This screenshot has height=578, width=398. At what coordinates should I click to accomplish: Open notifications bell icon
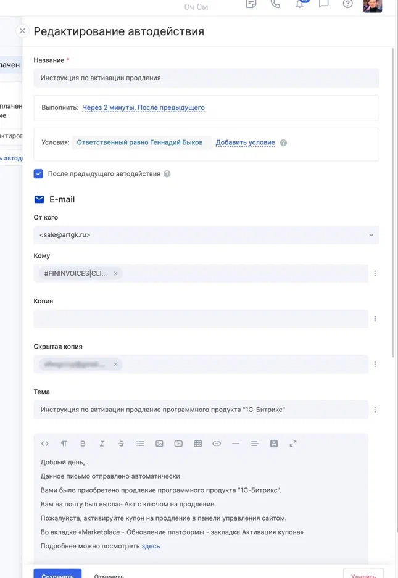pyautogui.click(x=300, y=4)
